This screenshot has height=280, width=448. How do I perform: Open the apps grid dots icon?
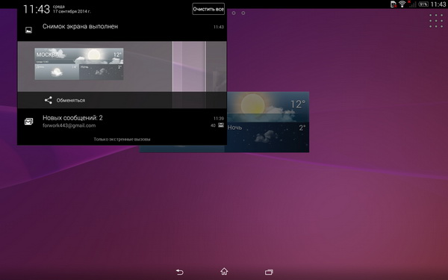coord(436,21)
